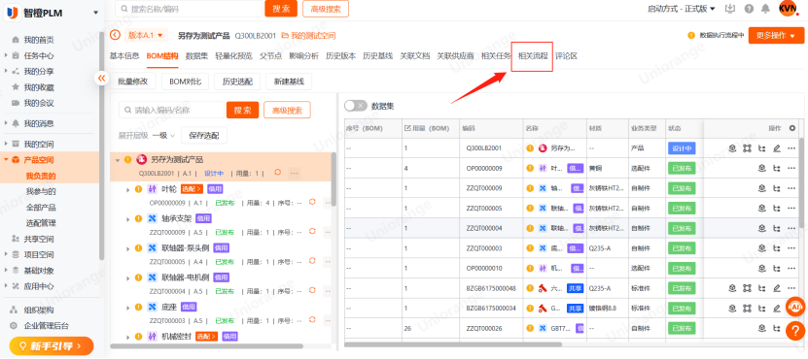Image resolution: width=808 pixels, height=359 pixels.
Task: Switch to the 基本信息 tab
Action: (x=124, y=56)
